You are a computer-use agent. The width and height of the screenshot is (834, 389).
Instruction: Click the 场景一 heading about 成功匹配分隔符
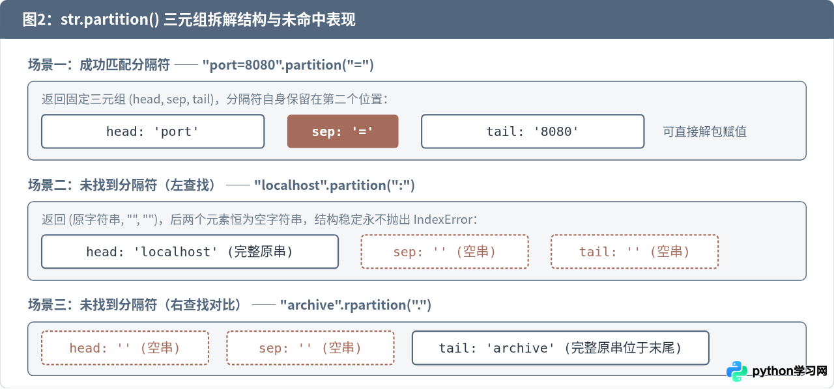[x=201, y=64]
